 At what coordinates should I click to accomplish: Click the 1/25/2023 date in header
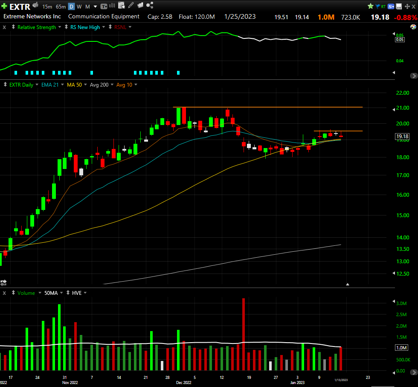click(x=240, y=17)
